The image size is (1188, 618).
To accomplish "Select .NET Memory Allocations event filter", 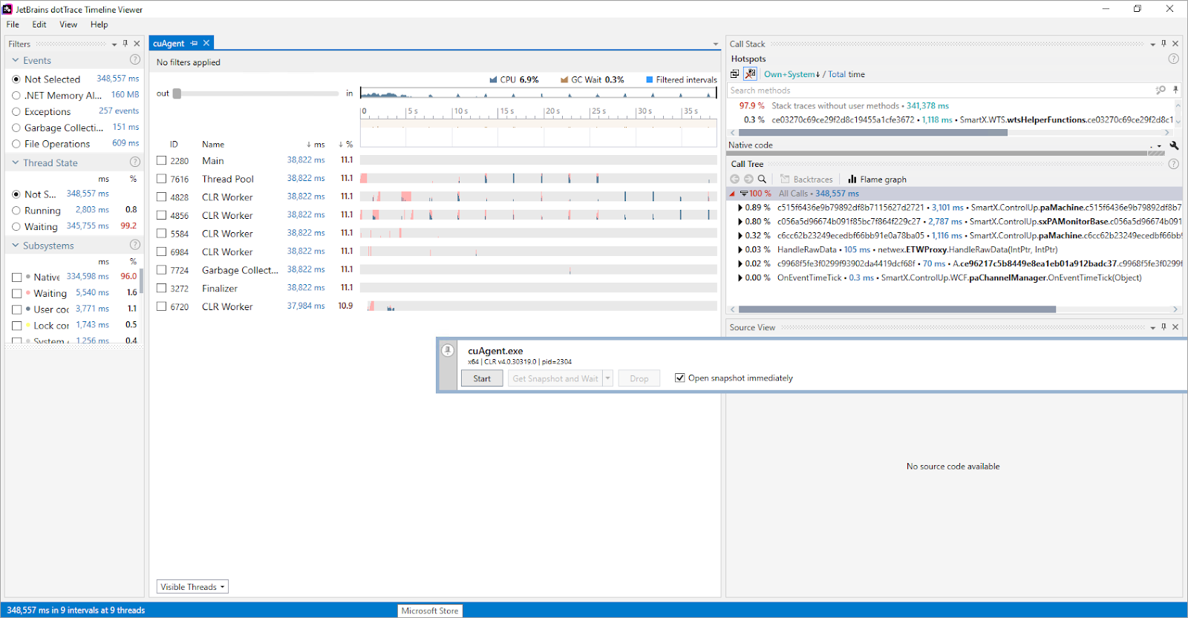I will pos(16,95).
